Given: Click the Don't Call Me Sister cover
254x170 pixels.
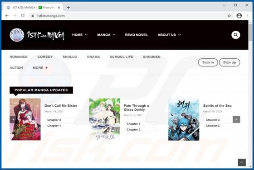Looking at the screenshot, I should [25, 119].
